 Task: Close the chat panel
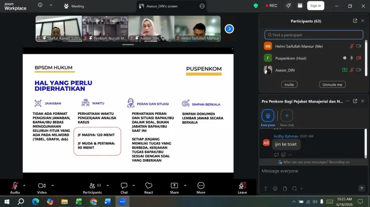coord(363,101)
